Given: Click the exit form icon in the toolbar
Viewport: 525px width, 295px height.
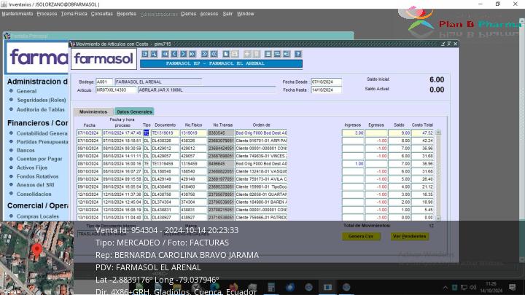Looking at the screenshot, I should (x=144, y=54).
